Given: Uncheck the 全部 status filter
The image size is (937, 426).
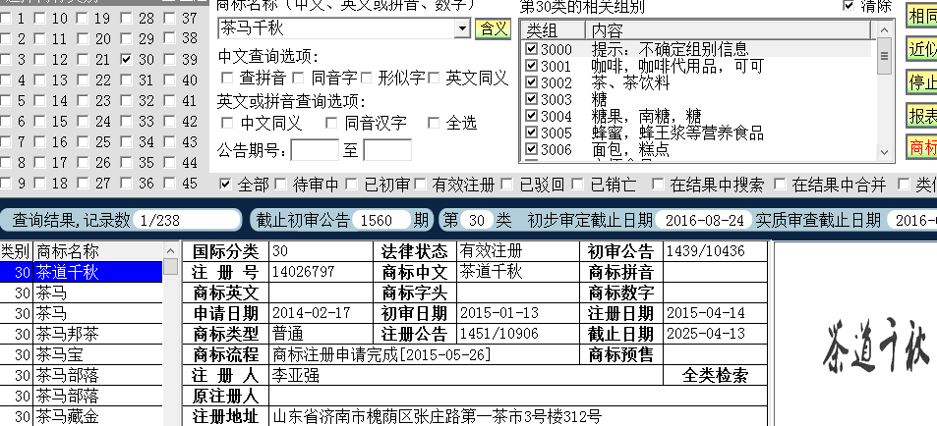Looking at the screenshot, I should [x=225, y=185].
